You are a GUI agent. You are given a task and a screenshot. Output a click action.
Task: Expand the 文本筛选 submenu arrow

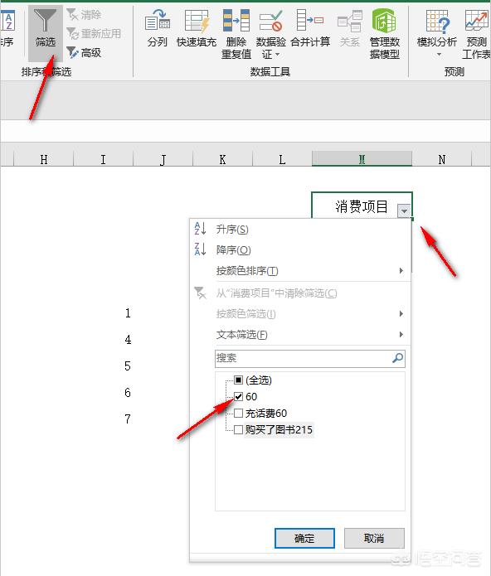click(401, 334)
